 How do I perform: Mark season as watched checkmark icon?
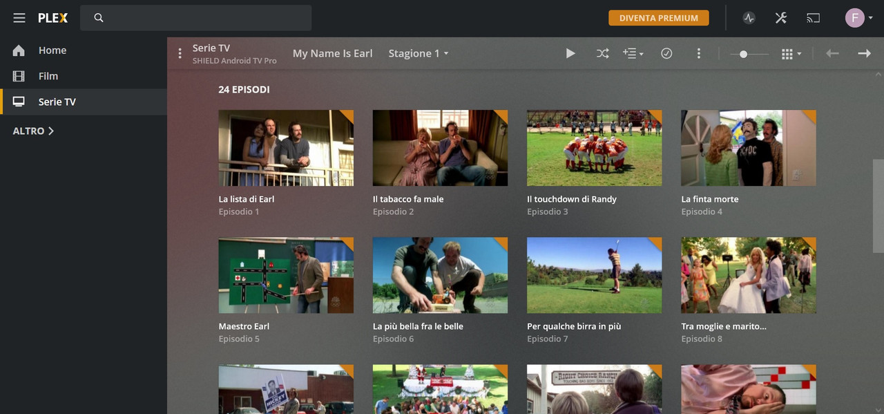(666, 53)
